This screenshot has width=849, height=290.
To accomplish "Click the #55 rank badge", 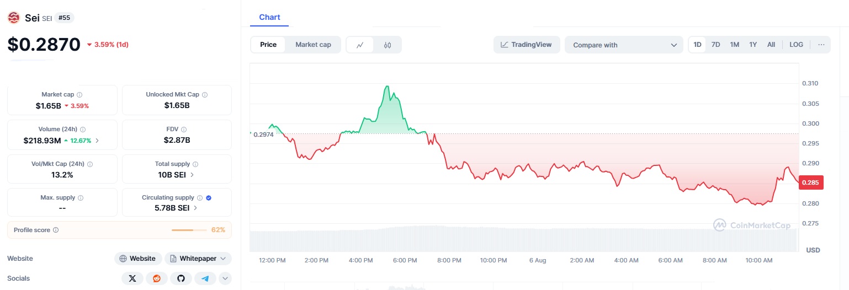I will [64, 18].
